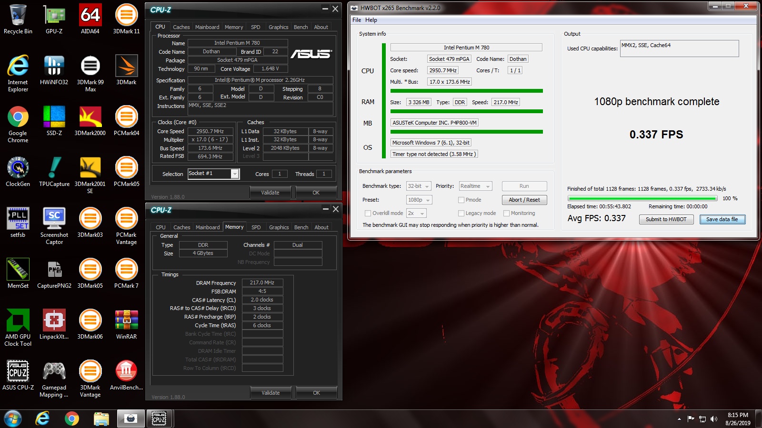Open Bench tab in top CPU-Z window
Image resolution: width=762 pixels, height=428 pixels.
(301, 27)
